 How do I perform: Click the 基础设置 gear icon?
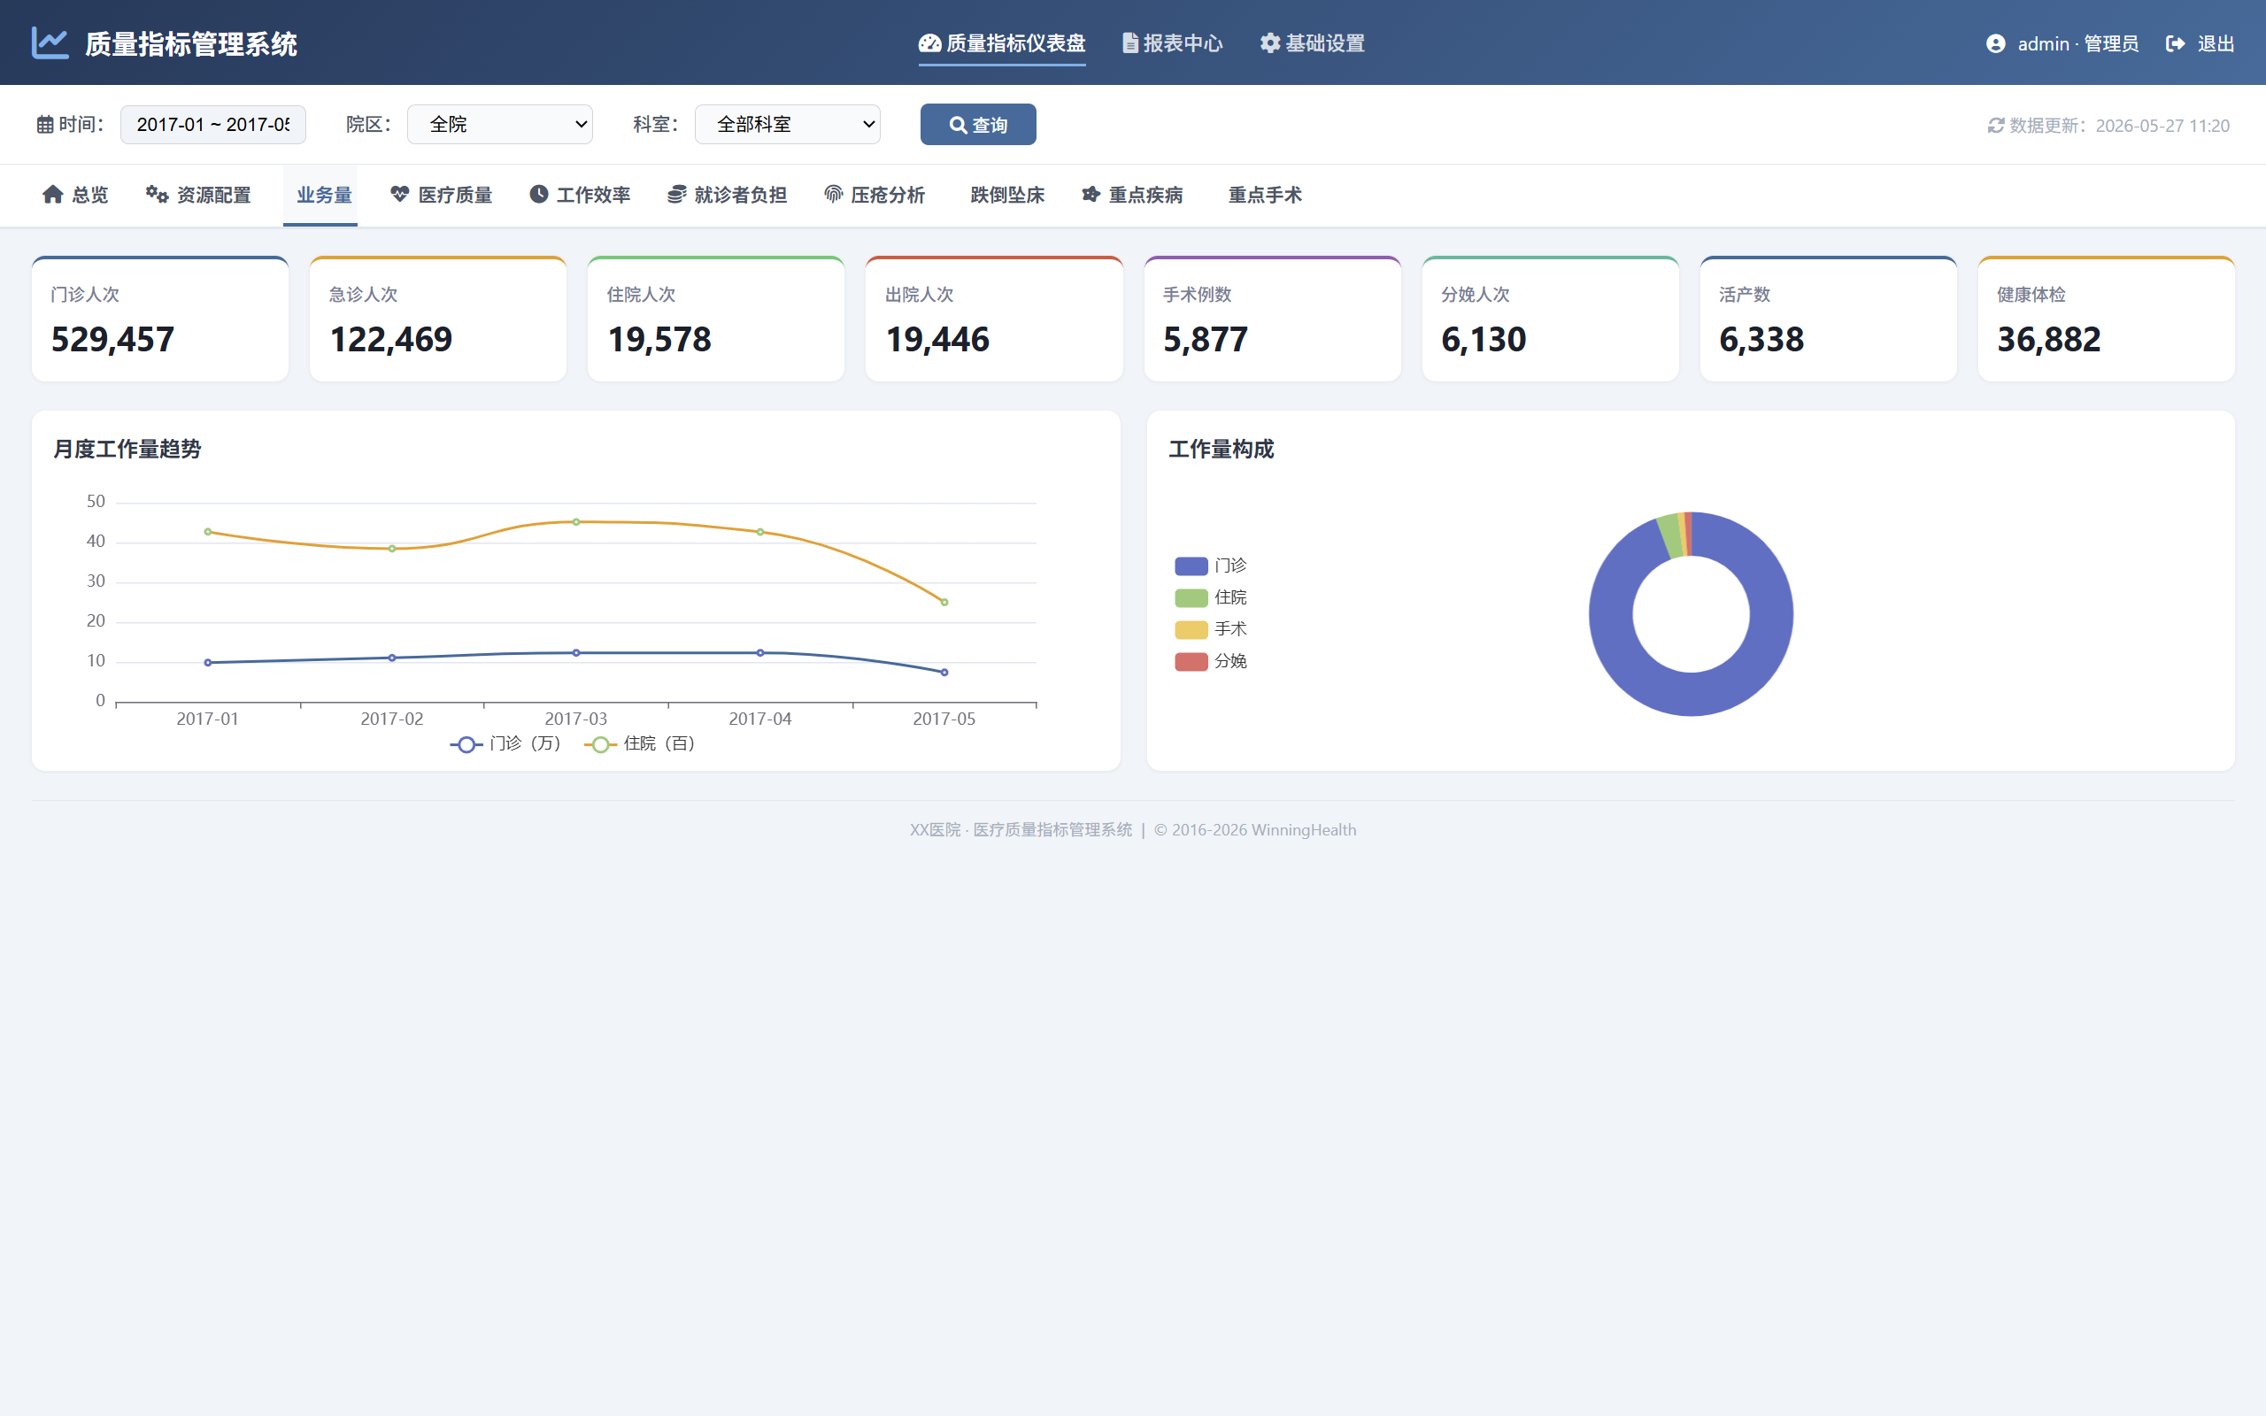click(1269, 43)
